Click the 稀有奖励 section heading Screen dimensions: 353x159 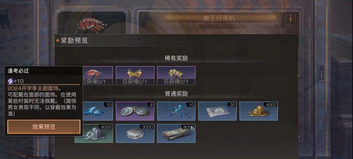coord(176,58)
